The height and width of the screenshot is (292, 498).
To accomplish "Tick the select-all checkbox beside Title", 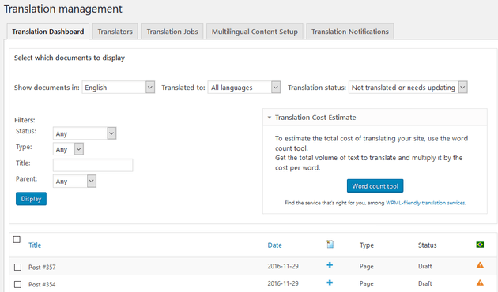I will [17, 239].
